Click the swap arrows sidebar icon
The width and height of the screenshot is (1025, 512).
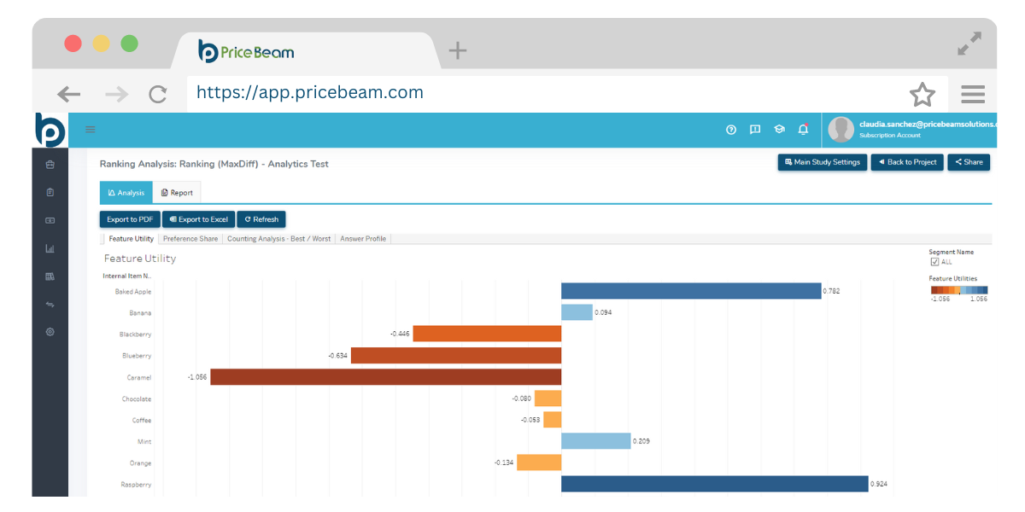(50, 304)
